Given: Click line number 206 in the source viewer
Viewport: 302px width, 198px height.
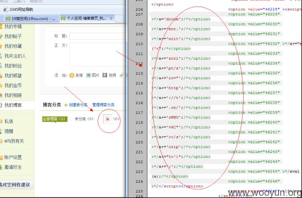Looking at the screenshot, I should pos(139,9).
